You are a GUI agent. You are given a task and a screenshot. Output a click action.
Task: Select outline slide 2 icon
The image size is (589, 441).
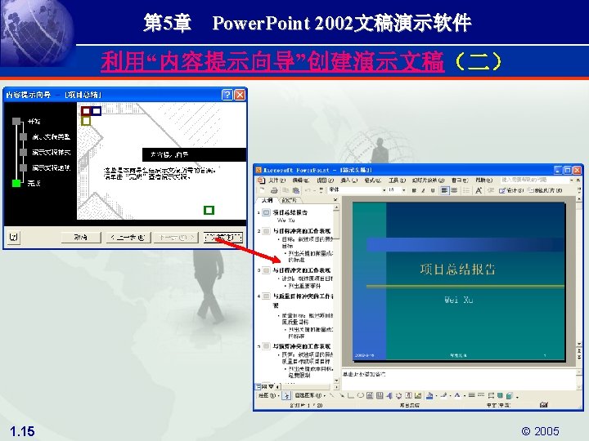click(x=267, y=231)
